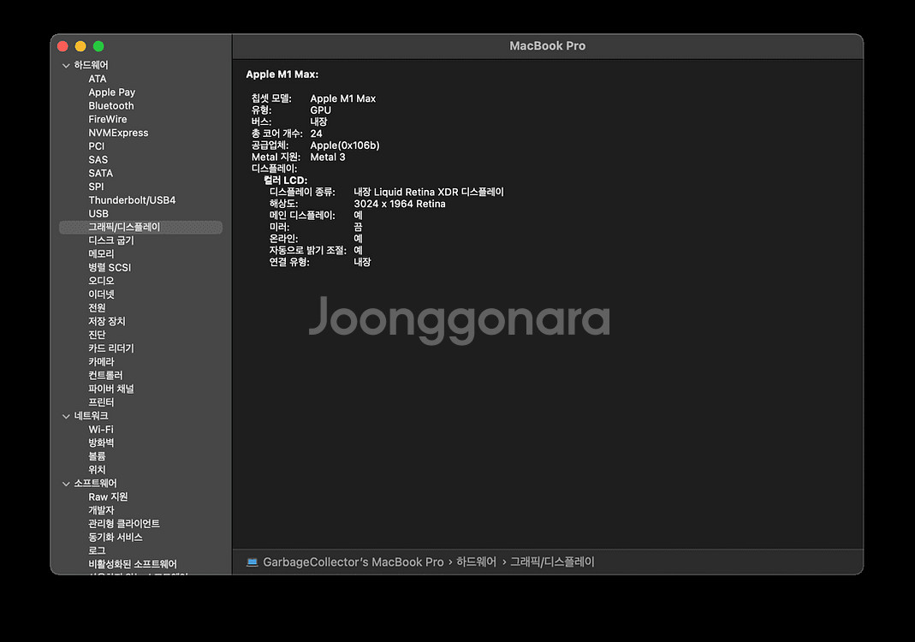The image size is (915, 642).
Task: Select 비활성화된 소프트웨어 in sidebar
Action: pos(133,564)
